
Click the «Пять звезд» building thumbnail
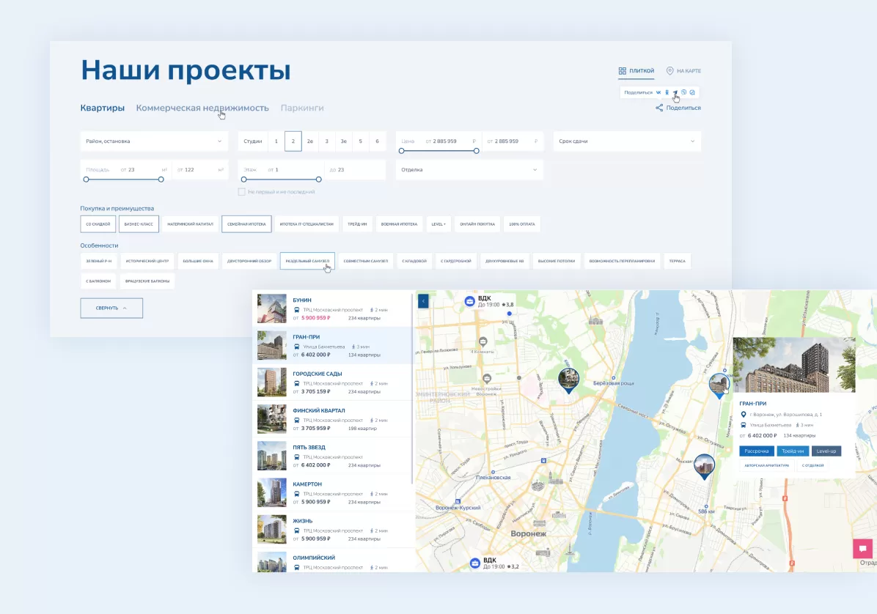click(x=272, y=456)
